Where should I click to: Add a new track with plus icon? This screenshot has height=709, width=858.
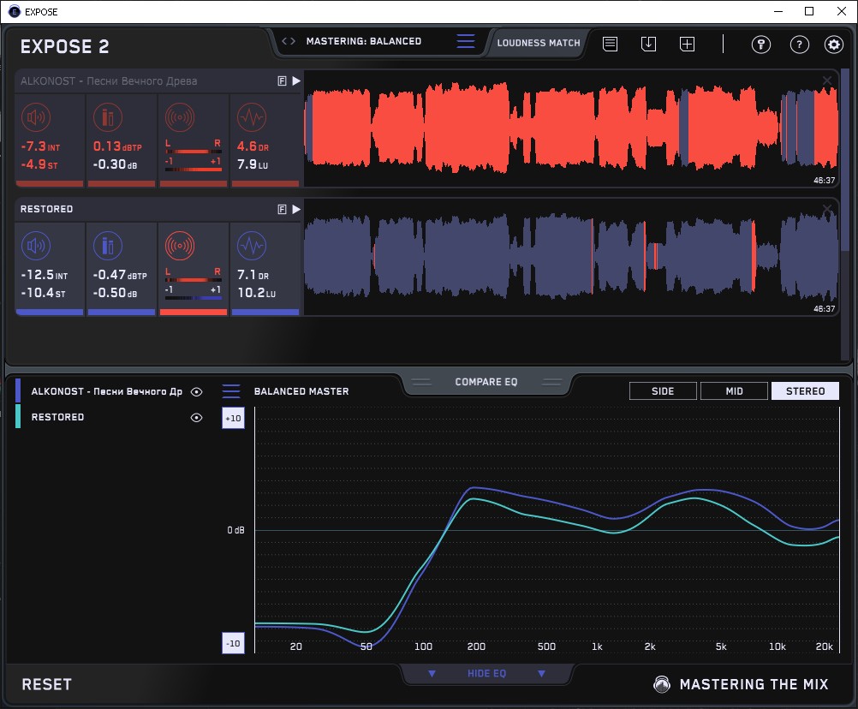[688, 44]
